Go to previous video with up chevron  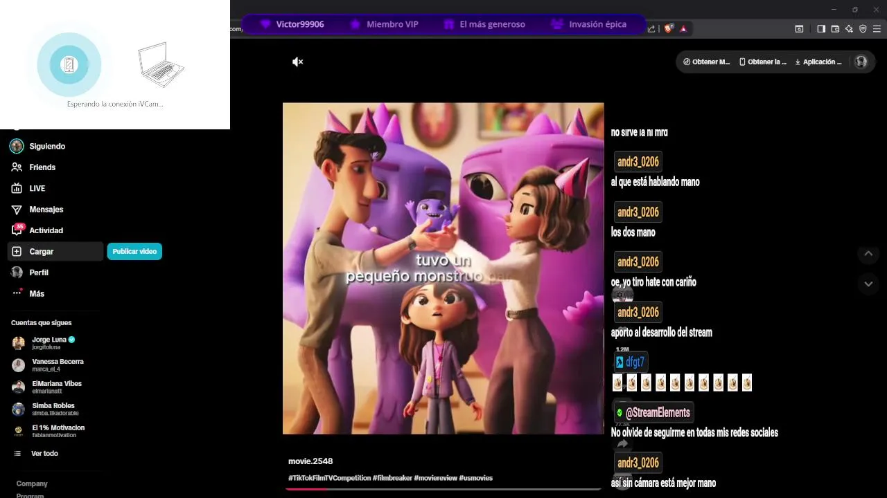(868, 254)
